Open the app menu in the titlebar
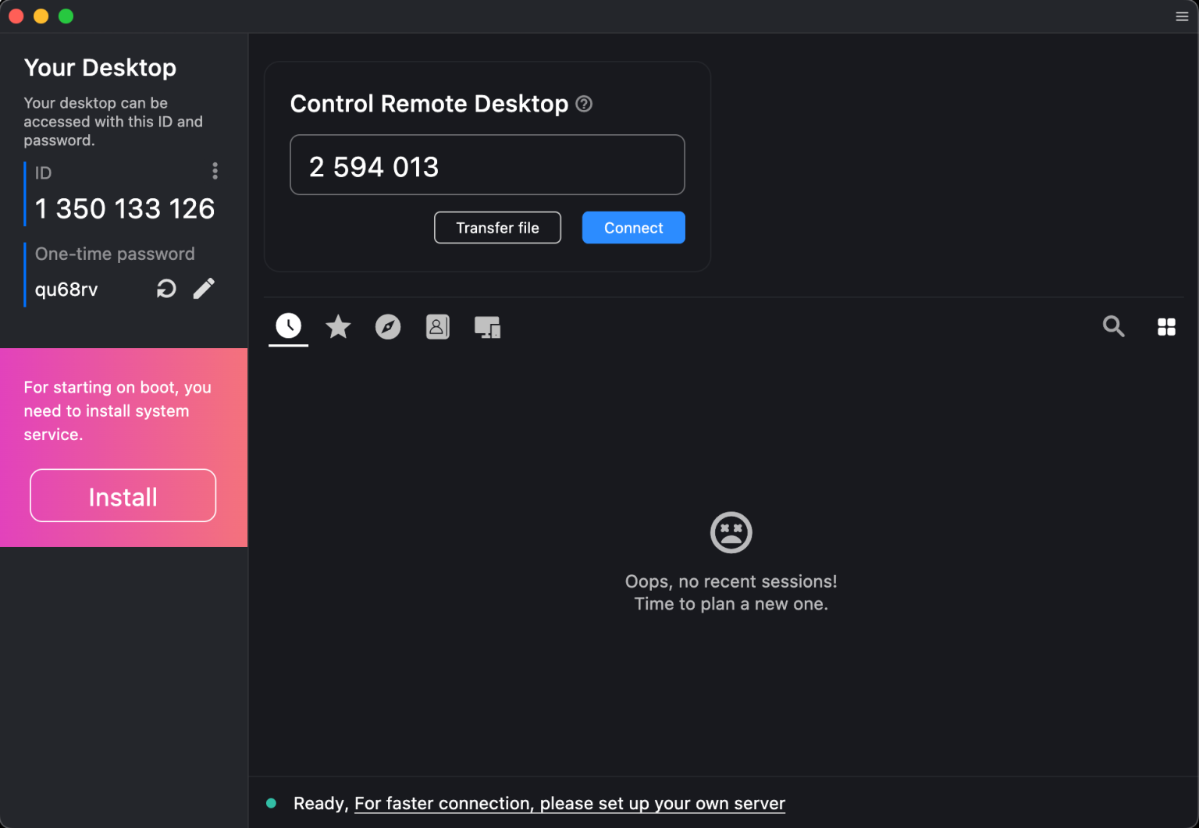Image resolution: width=1199 pixels, height=828 pixels. click(1181, 16)
